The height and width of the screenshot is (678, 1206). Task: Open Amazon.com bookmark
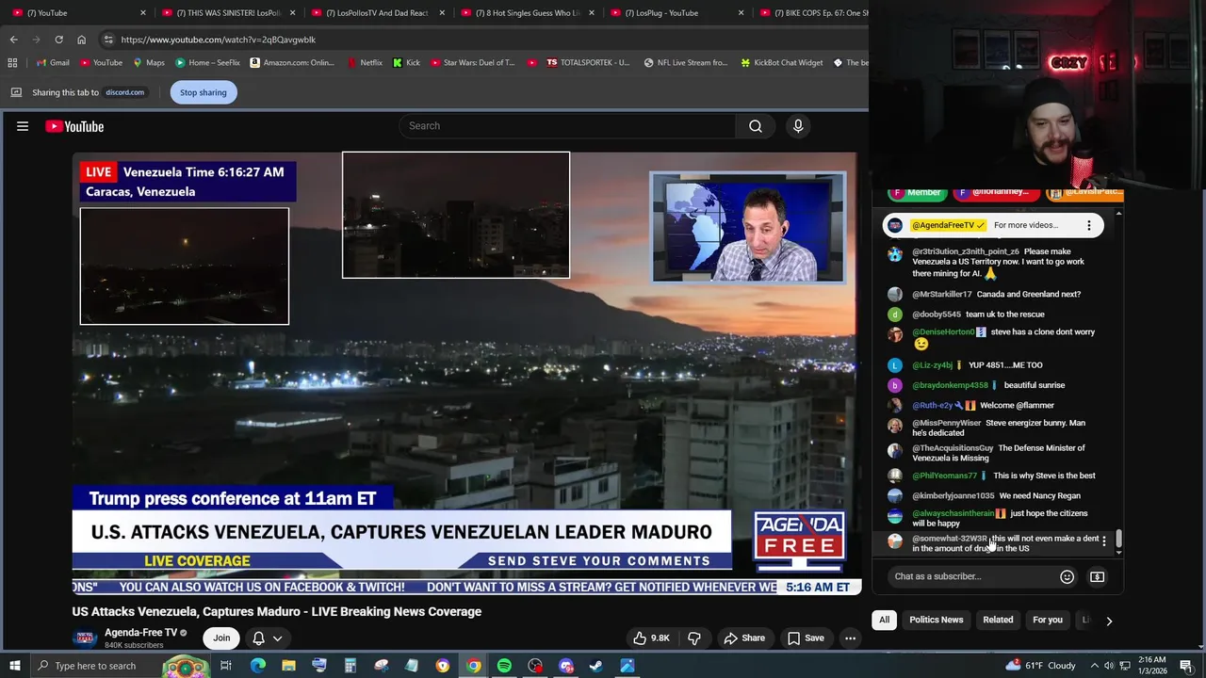pyautogui.click(x=291, y=63)
